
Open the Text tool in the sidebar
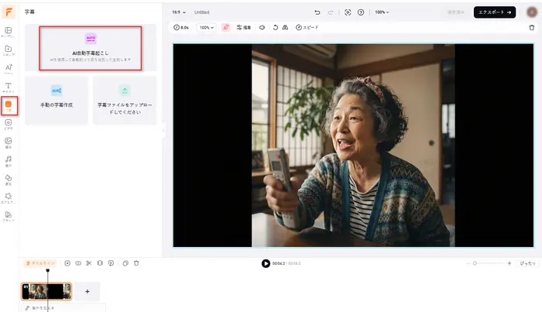click(x=9, y=87)
